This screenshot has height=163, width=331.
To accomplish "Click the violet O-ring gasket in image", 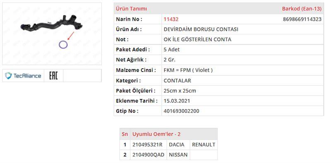I will 63,45.
